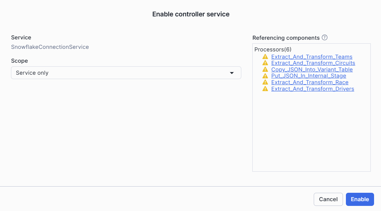Open the Extract_And_Transform_Circuits processor link

coord(313,63)
